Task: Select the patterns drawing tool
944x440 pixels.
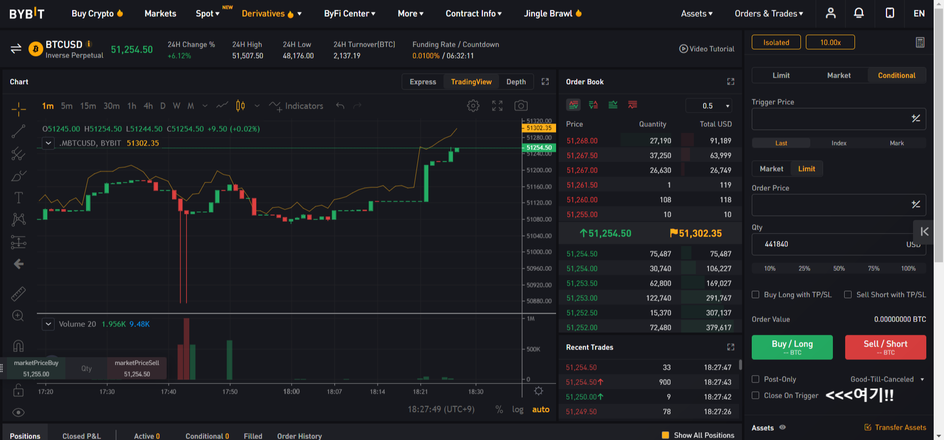Action: 19,219
